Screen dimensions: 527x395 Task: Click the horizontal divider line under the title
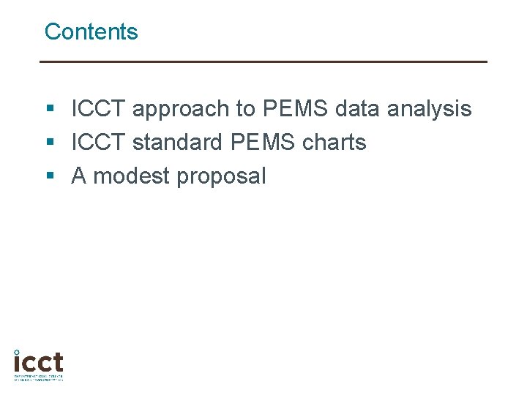(x=263, y=61)
